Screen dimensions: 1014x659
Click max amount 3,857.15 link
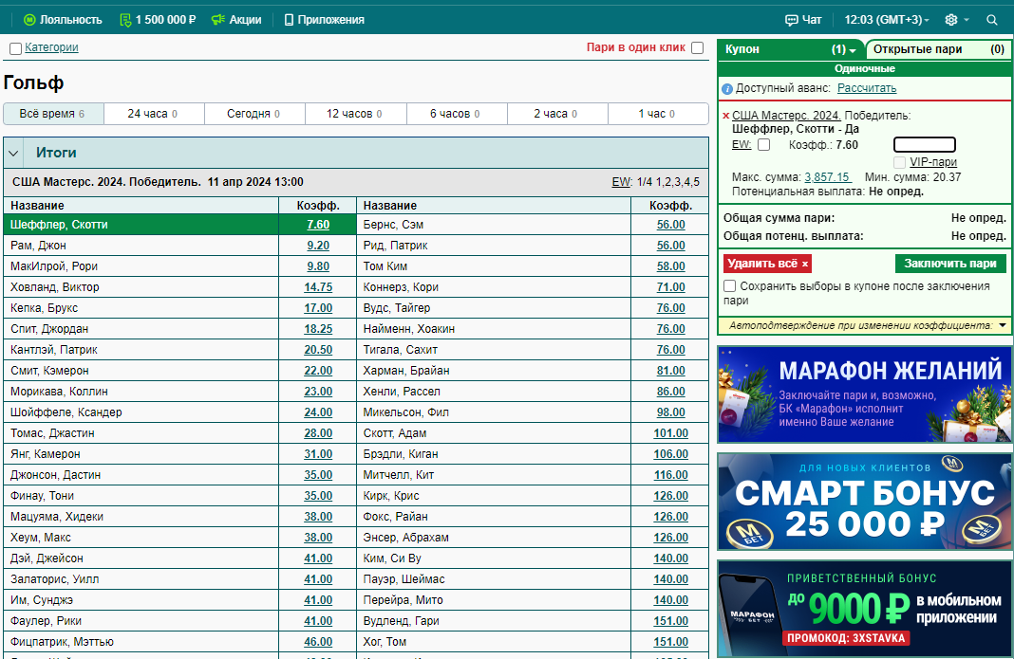(x=828, y=177)
